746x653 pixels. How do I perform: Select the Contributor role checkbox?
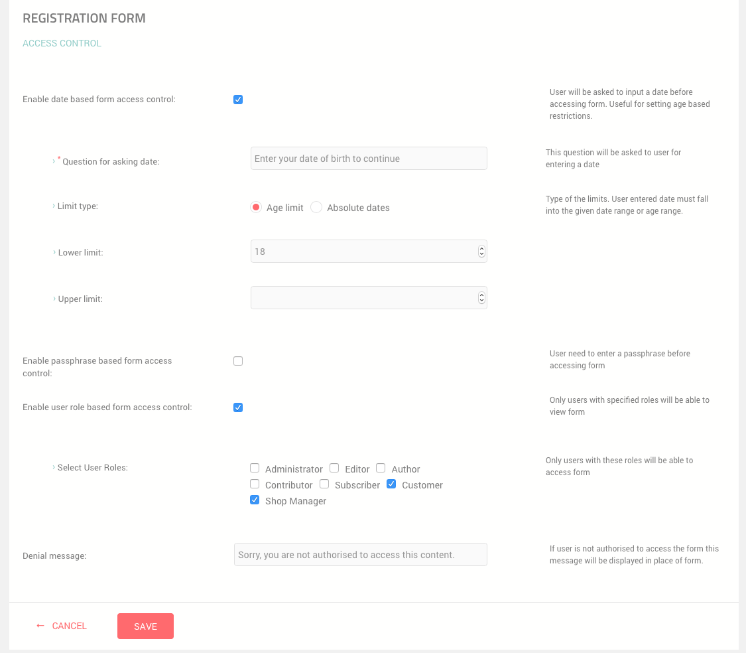pyautogui.click(x=255, y=484)
